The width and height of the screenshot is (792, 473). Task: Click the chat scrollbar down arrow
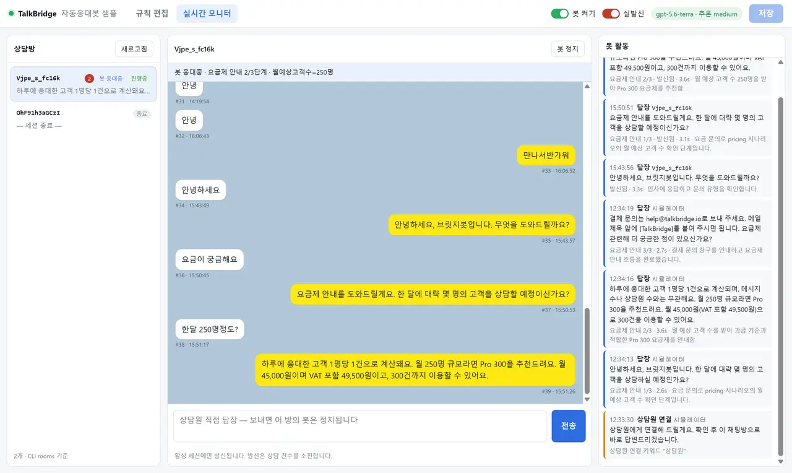pyautogui.click(x=587, y=399)
